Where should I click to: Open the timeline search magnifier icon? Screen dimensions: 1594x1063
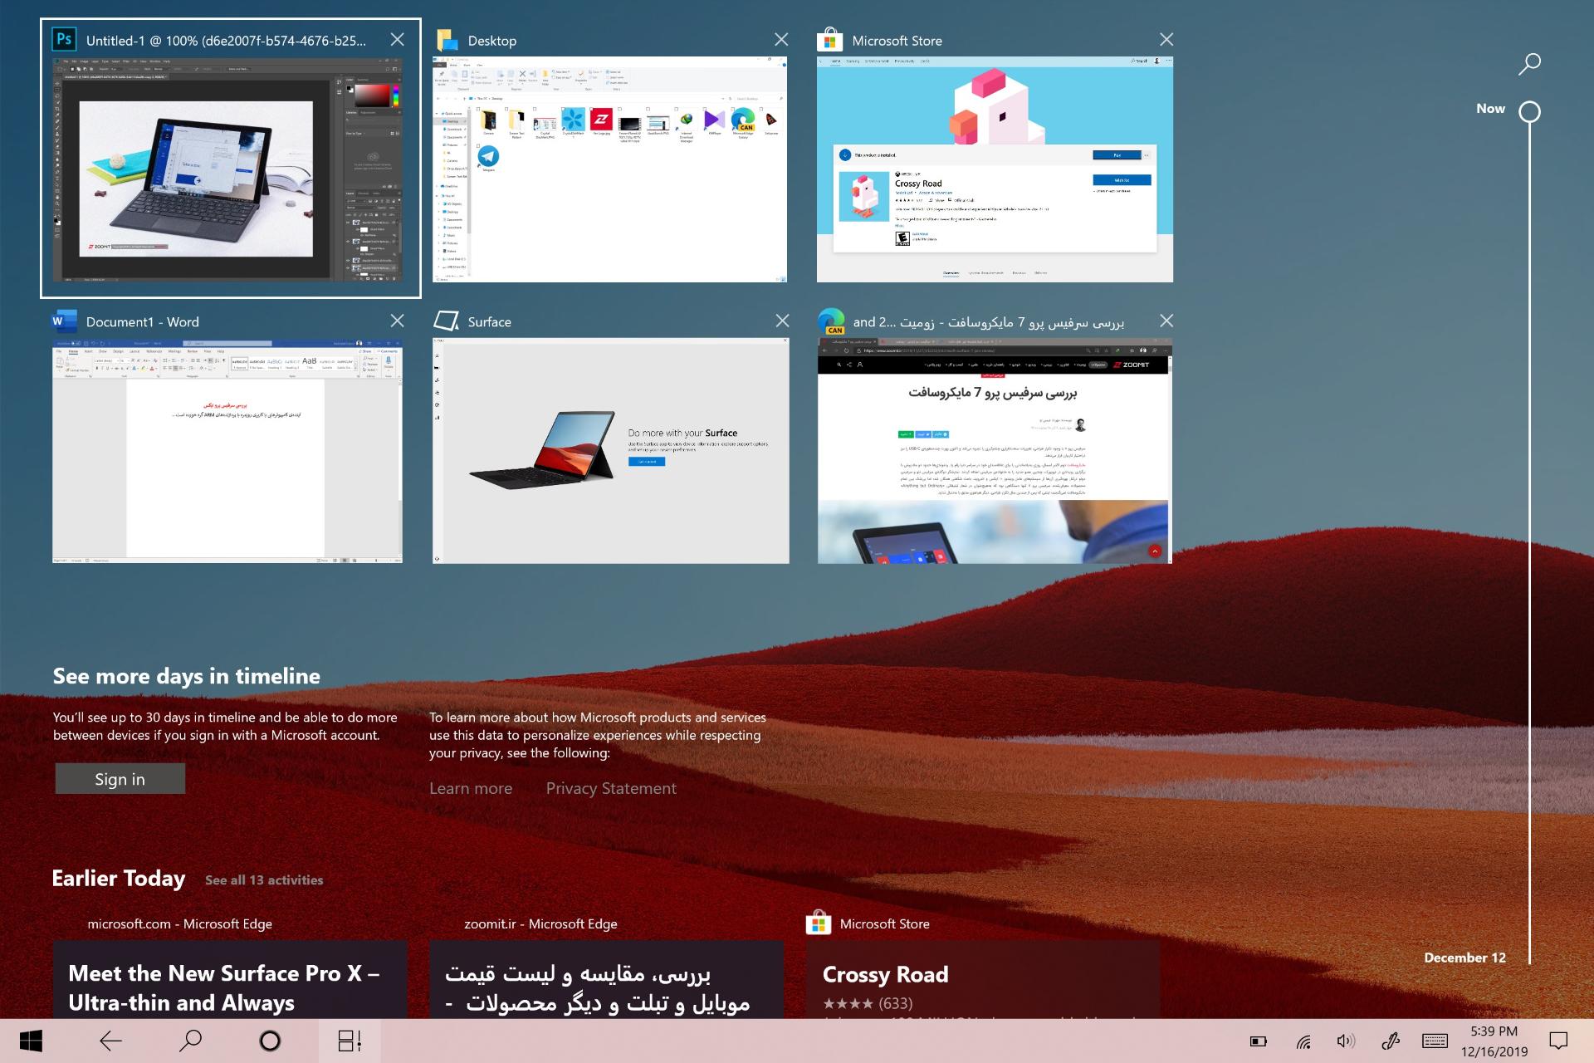(1529, 64)
